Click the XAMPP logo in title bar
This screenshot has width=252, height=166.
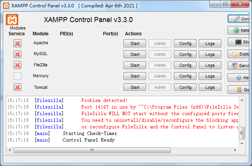point(6,6)
